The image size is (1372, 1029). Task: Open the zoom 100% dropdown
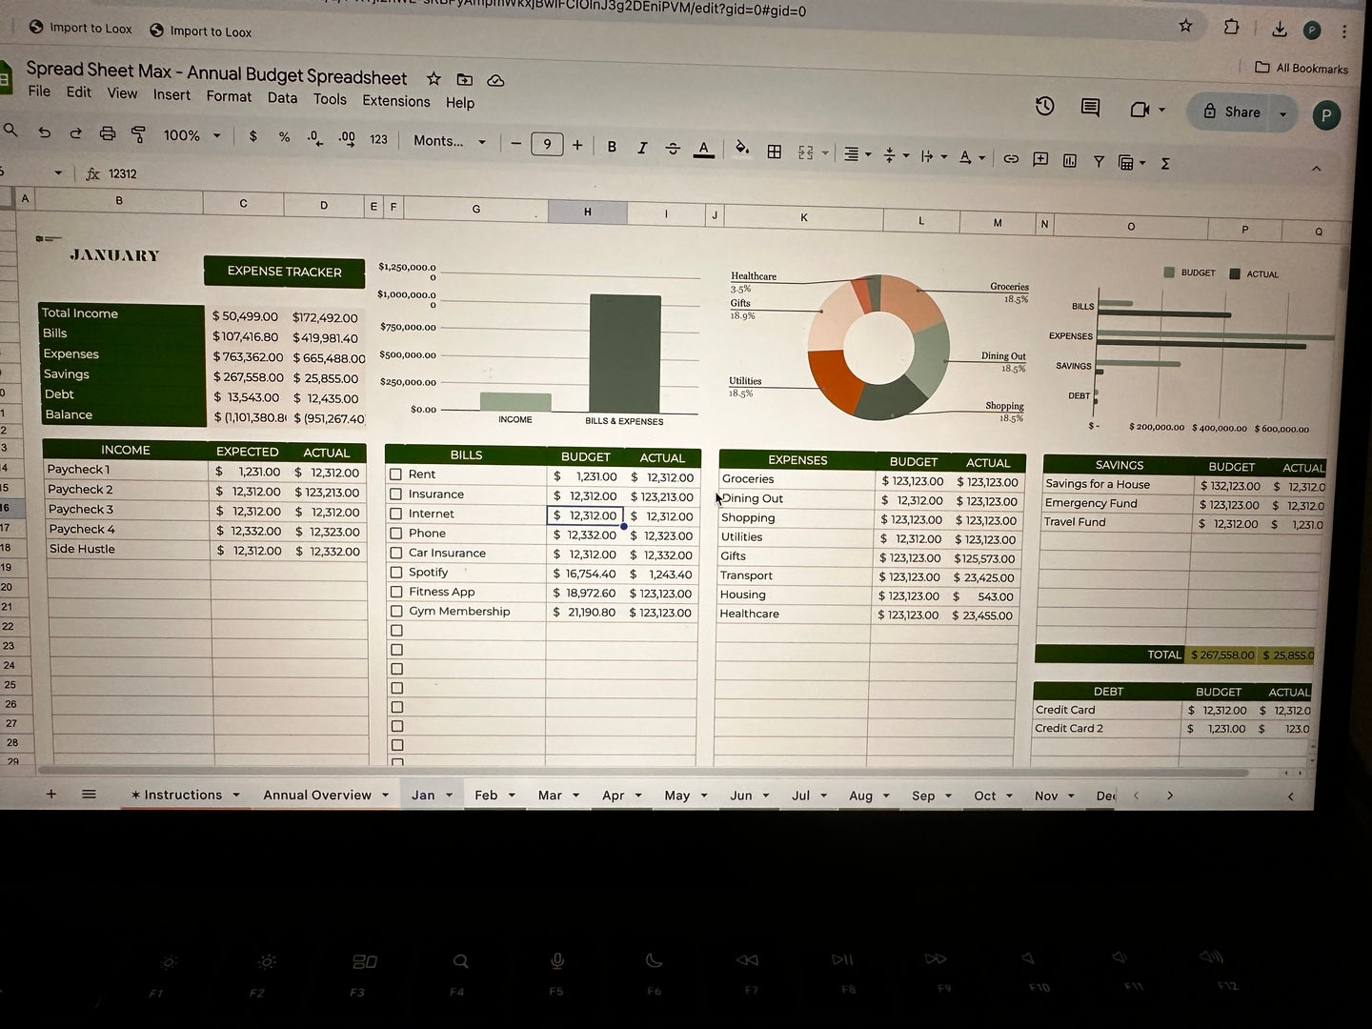click(192, 135)
